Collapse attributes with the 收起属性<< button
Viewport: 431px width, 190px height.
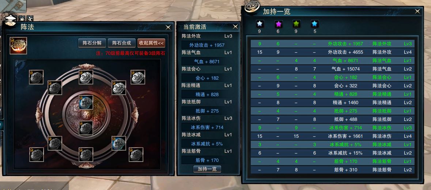coord(151,43)
